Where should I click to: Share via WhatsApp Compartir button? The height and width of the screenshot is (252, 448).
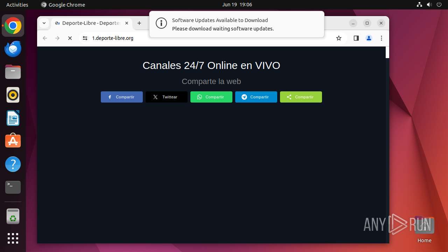(x=211, y=97)
